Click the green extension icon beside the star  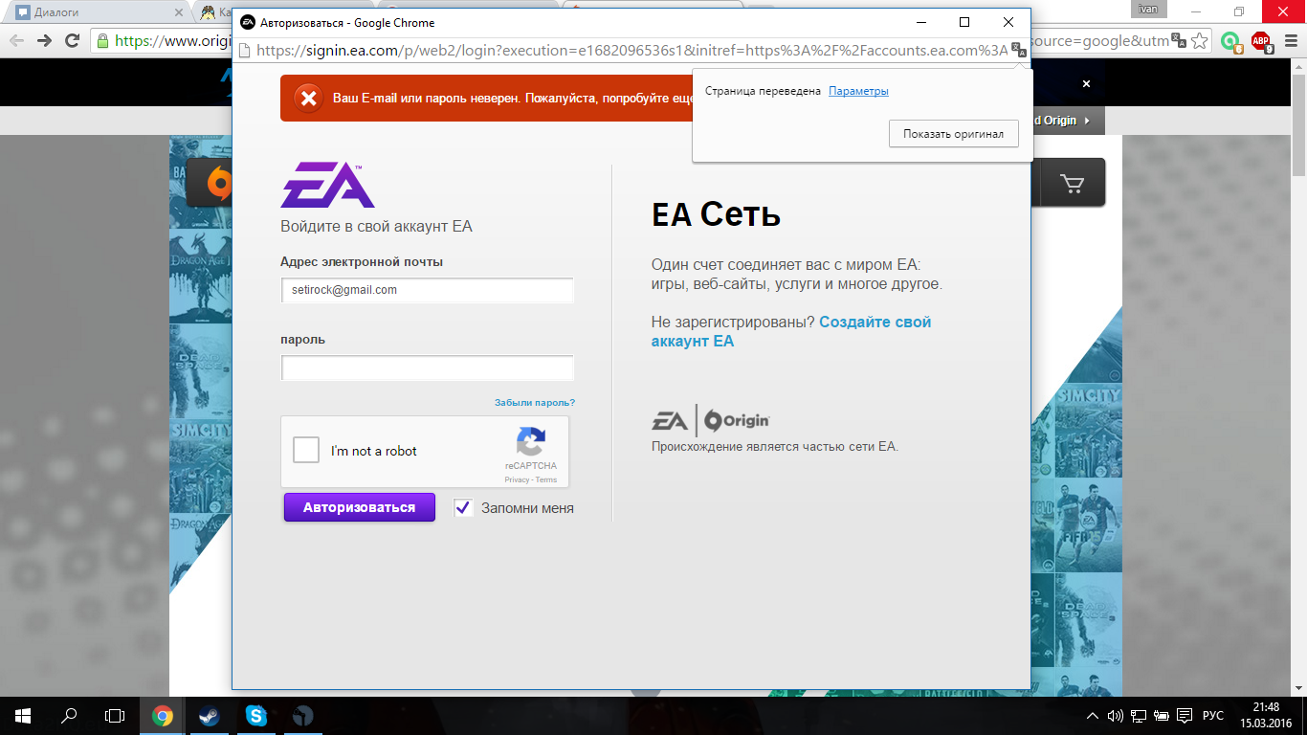[x=1231, y=41]
